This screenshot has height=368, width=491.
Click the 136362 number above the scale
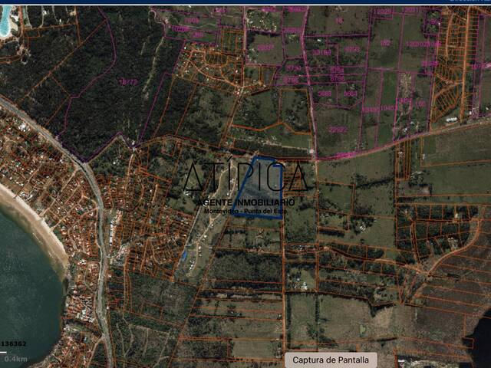point(13,343)
